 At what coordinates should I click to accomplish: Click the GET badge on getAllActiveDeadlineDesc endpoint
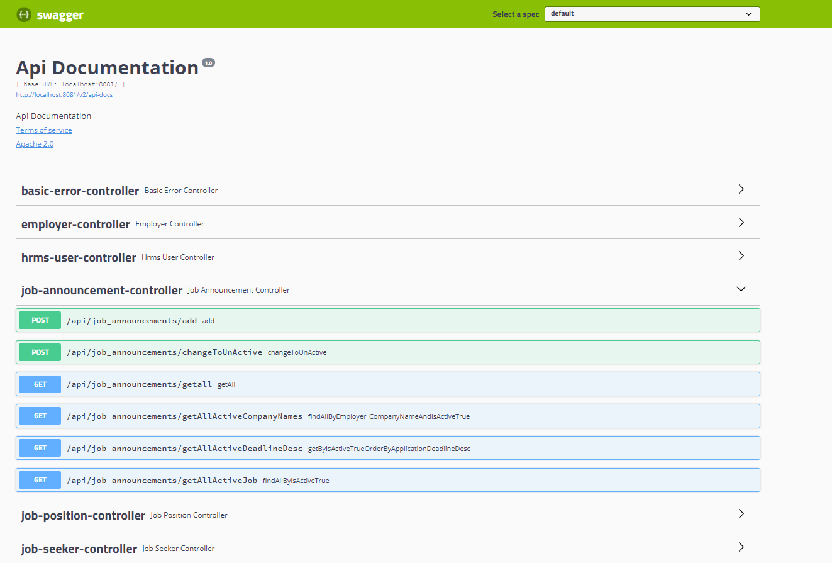coord(40,448)
